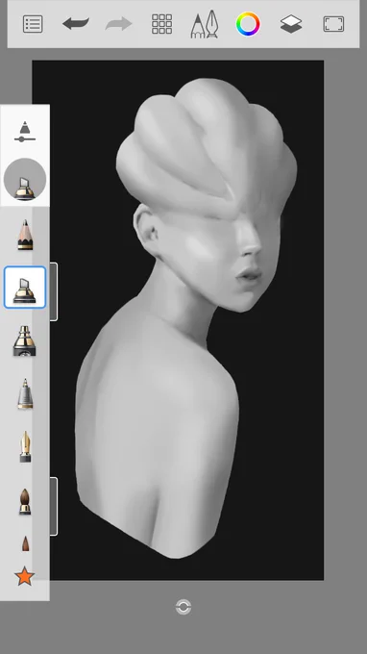367x654 pixels.
Task: Redo the undone stroke
Action: (x=119, y=24)
